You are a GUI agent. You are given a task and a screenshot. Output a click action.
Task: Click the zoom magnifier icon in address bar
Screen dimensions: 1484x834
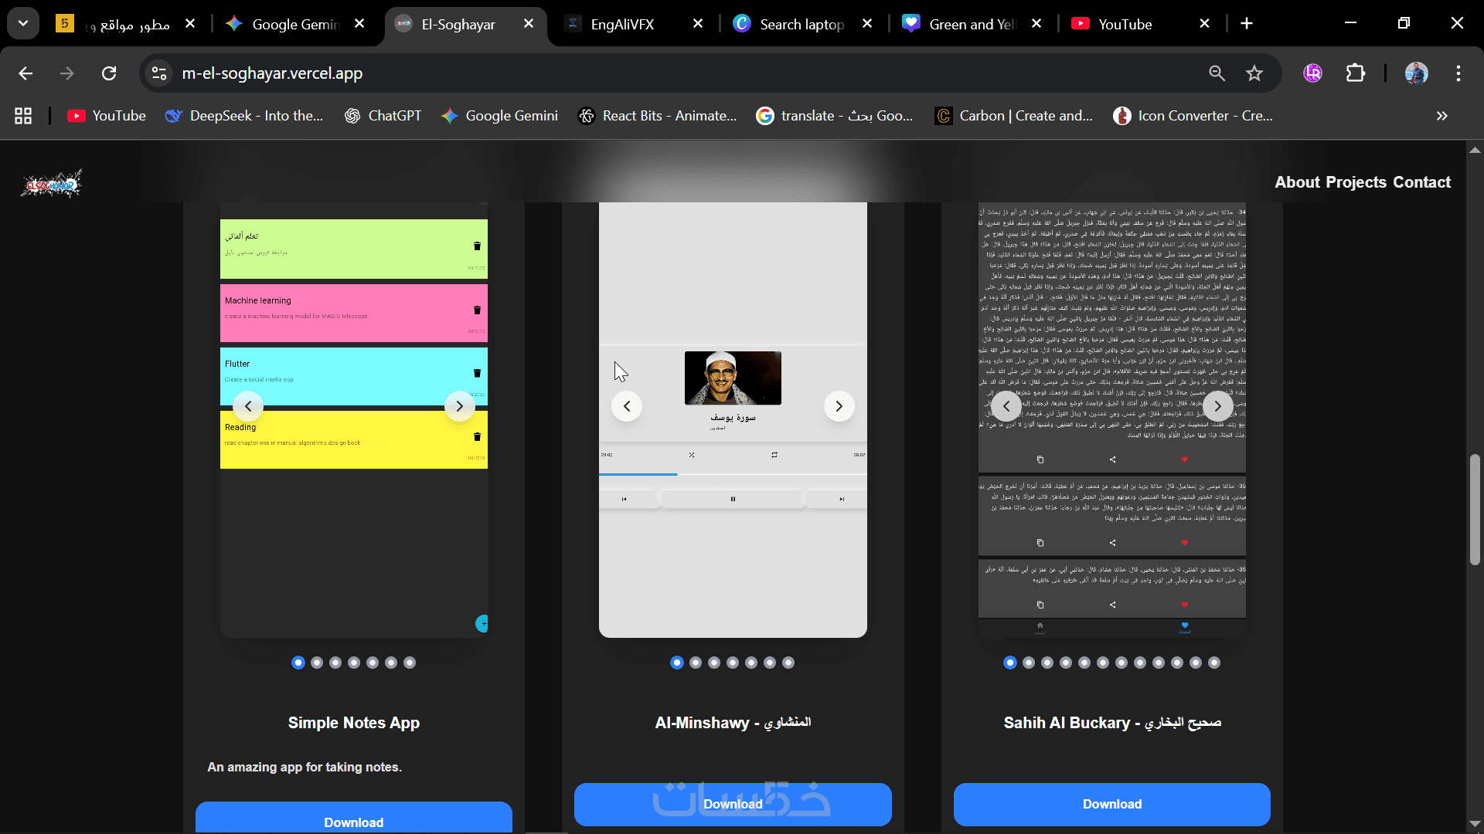[x=1217, y=73]
